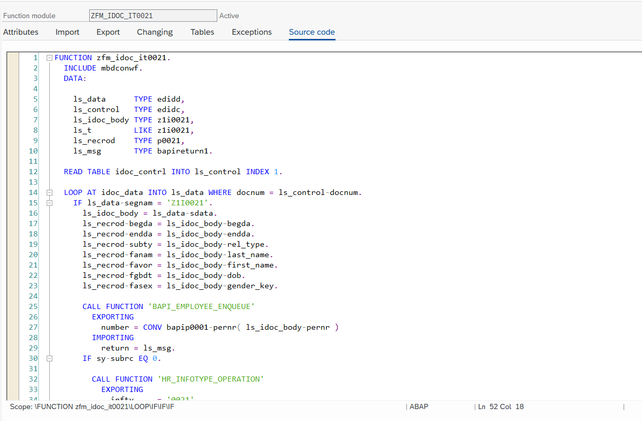Screen dimensions: 642x421
Task: Place cursor on 'BAPI_EMPLOYEE_ENQUEUE' string
Action: point(201,306)
